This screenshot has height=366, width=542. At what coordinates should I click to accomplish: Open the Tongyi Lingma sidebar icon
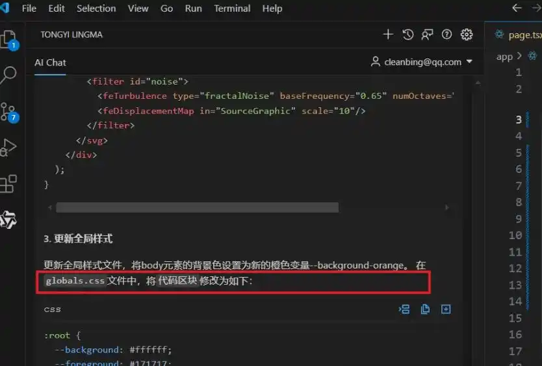[8, 220]
